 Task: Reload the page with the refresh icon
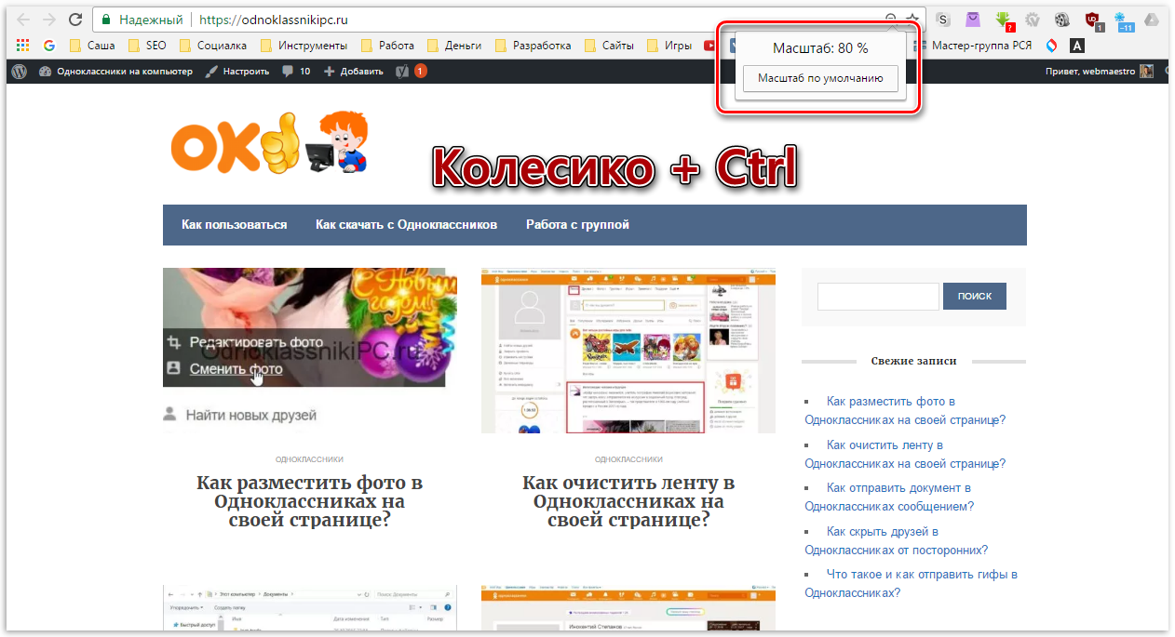pos(75,20)
